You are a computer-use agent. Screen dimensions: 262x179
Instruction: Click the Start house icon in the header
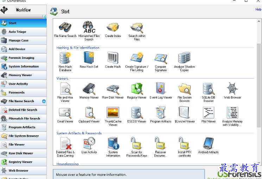click(54, 11)
